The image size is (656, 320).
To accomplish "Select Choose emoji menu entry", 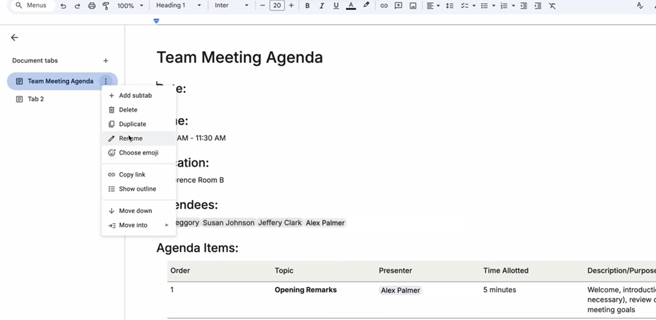I will click(138, 153).
